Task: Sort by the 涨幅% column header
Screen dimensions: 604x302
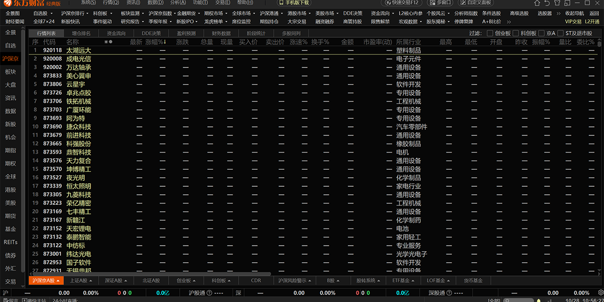Action: pyautogui.click(x=155, y=42)
